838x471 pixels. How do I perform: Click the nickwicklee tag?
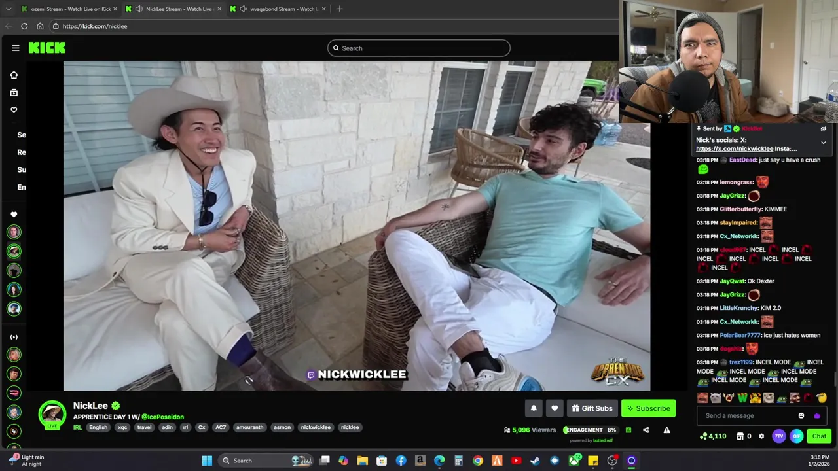tap(316, 427)
